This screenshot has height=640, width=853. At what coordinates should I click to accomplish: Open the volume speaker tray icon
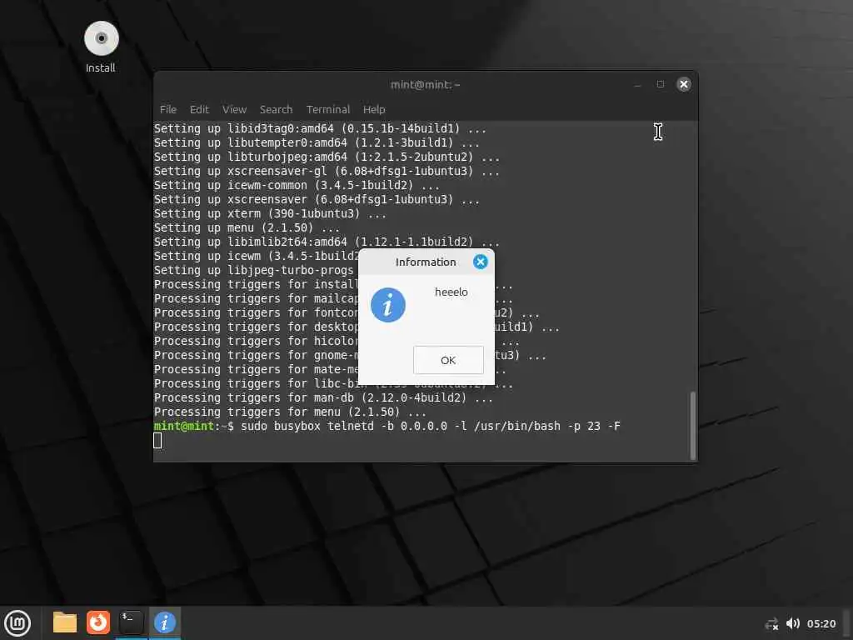pos(793,623)
